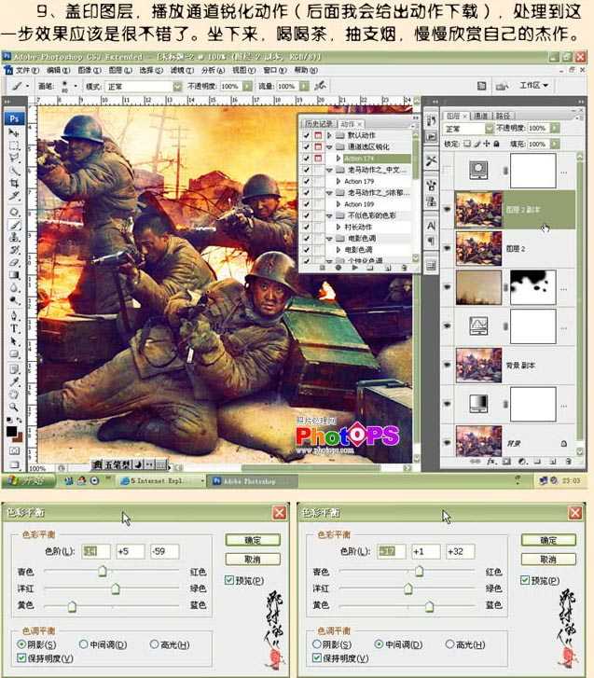The width and height of the screenshot is (594, 678).
Task: Select the Crop tool
Action: click(x=14, y=184)
